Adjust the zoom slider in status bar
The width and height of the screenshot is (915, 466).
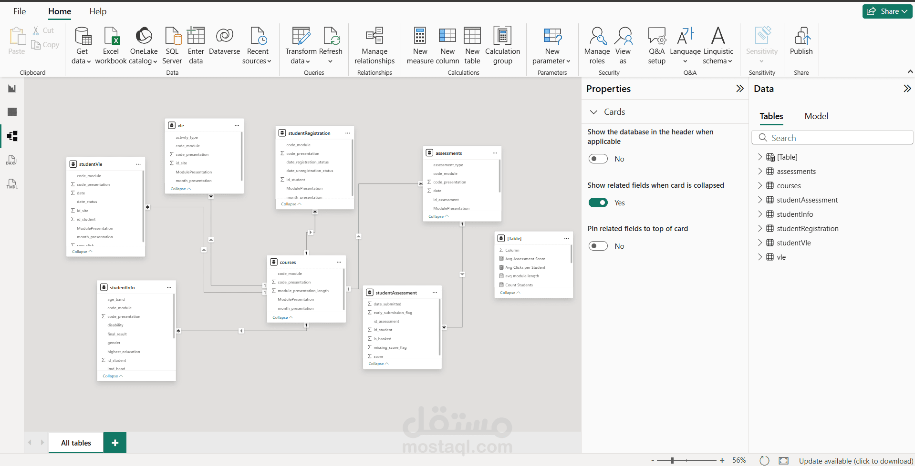coord(672,460)
